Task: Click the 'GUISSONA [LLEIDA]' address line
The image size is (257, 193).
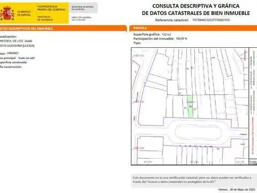Action: click(x=17, y=46)
